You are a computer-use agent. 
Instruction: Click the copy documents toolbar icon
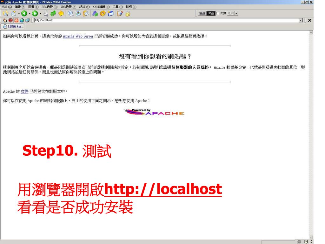[70, 13]
